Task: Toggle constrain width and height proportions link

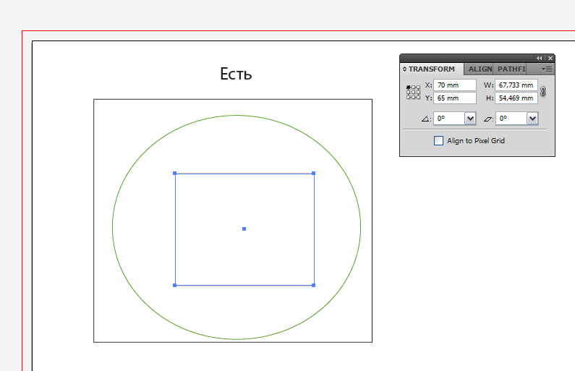Action: click(543, 92)
